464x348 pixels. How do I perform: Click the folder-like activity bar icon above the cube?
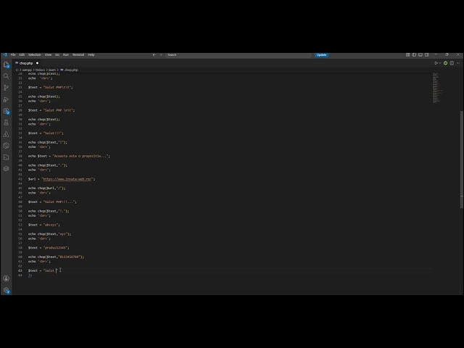click(7, 157)
